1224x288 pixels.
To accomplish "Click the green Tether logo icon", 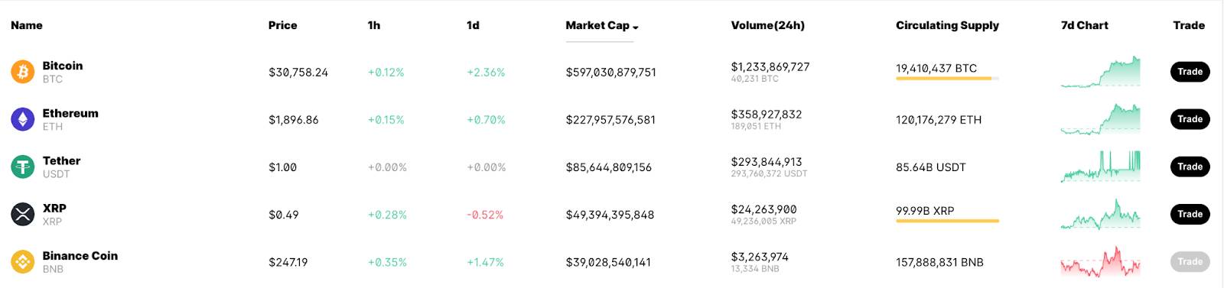I will (x=23, y=167).
